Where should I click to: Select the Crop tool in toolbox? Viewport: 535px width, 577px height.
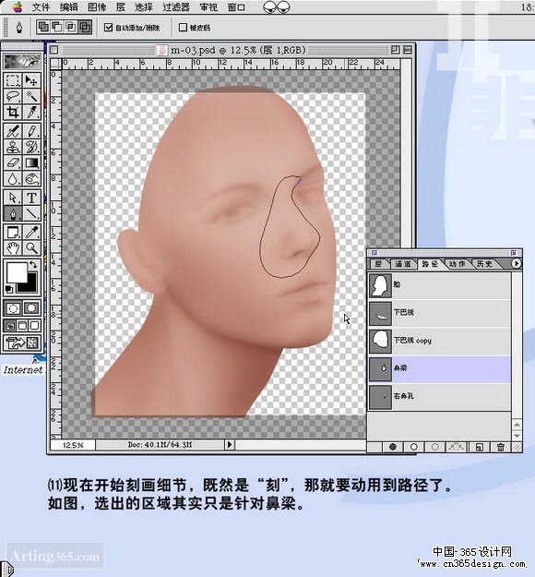13,113
